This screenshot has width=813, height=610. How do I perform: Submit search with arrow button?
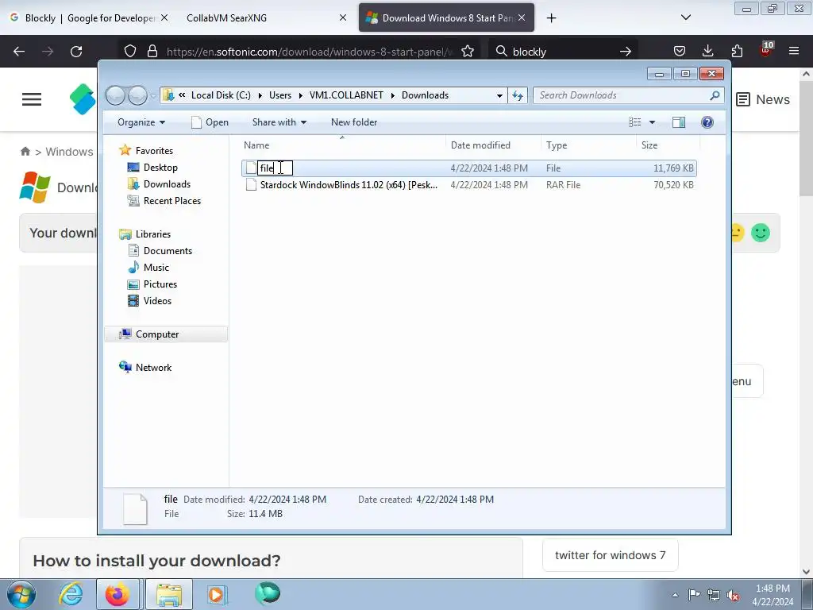626,52
